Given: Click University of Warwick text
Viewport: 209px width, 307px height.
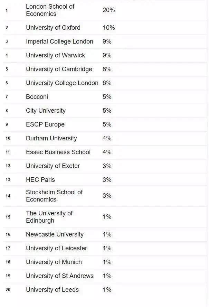Looking at the screenshot, I should click(x=55, y=55).
